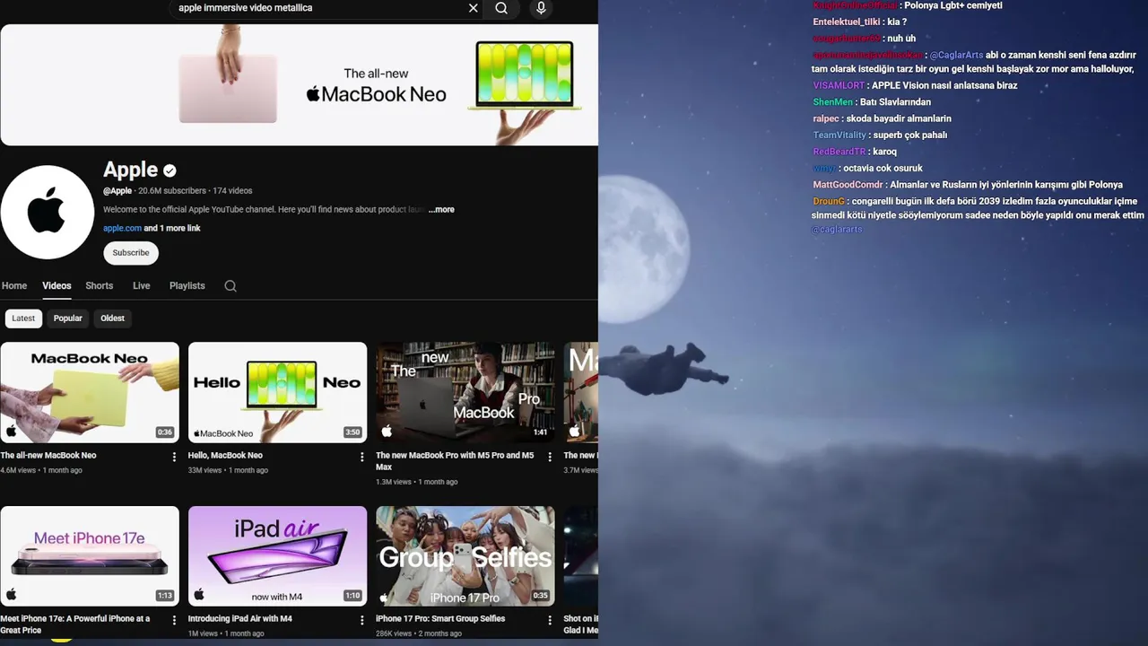Open title 'Introducing iPad Air with M4'

coord(240,619)
